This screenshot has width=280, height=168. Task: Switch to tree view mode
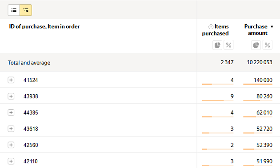point(26,10)
